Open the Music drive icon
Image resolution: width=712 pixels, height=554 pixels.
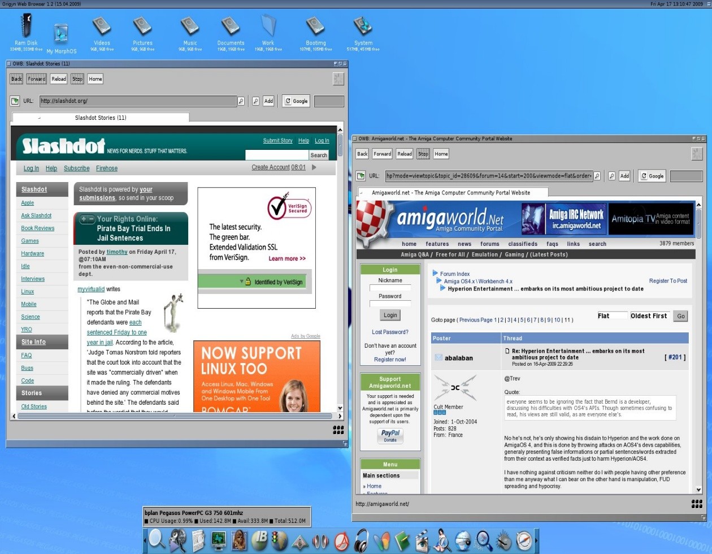click(x=190, y=27)
